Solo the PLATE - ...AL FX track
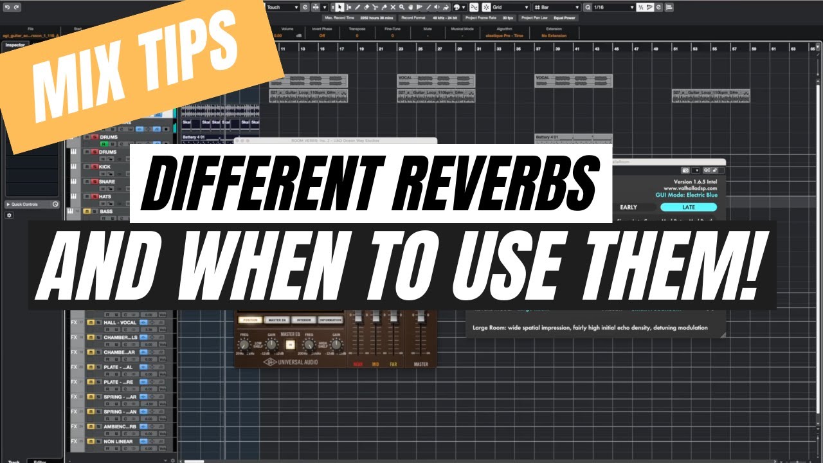823x463 pixels. click(x=98, y=367)
